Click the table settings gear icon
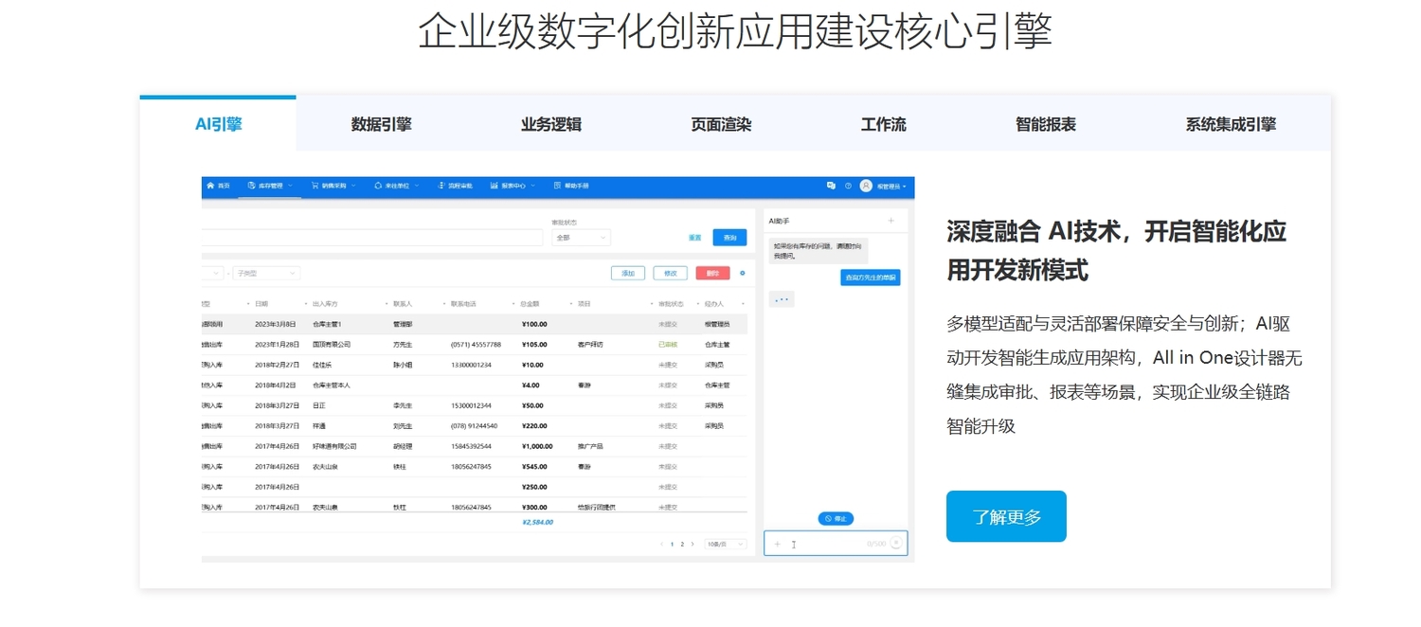Viewport: 1421px width, 627px height. (x=742, y=274)
